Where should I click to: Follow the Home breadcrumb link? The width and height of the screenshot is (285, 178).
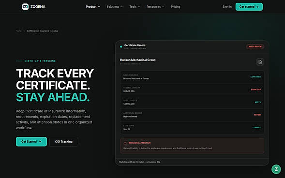tap(18, 31)
